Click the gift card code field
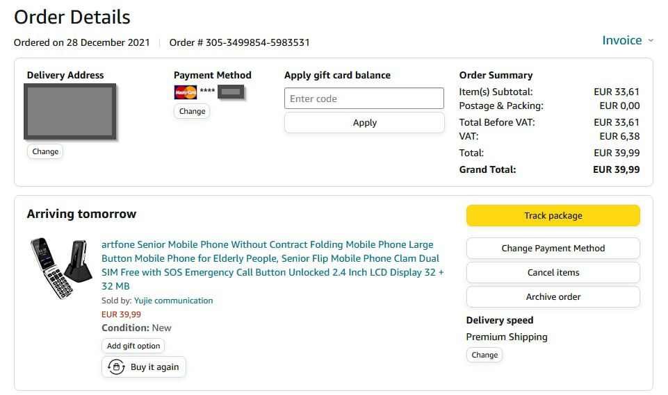The height and width of the screenshot is (395, 668). pyautogui.click(x=364, y=99)
